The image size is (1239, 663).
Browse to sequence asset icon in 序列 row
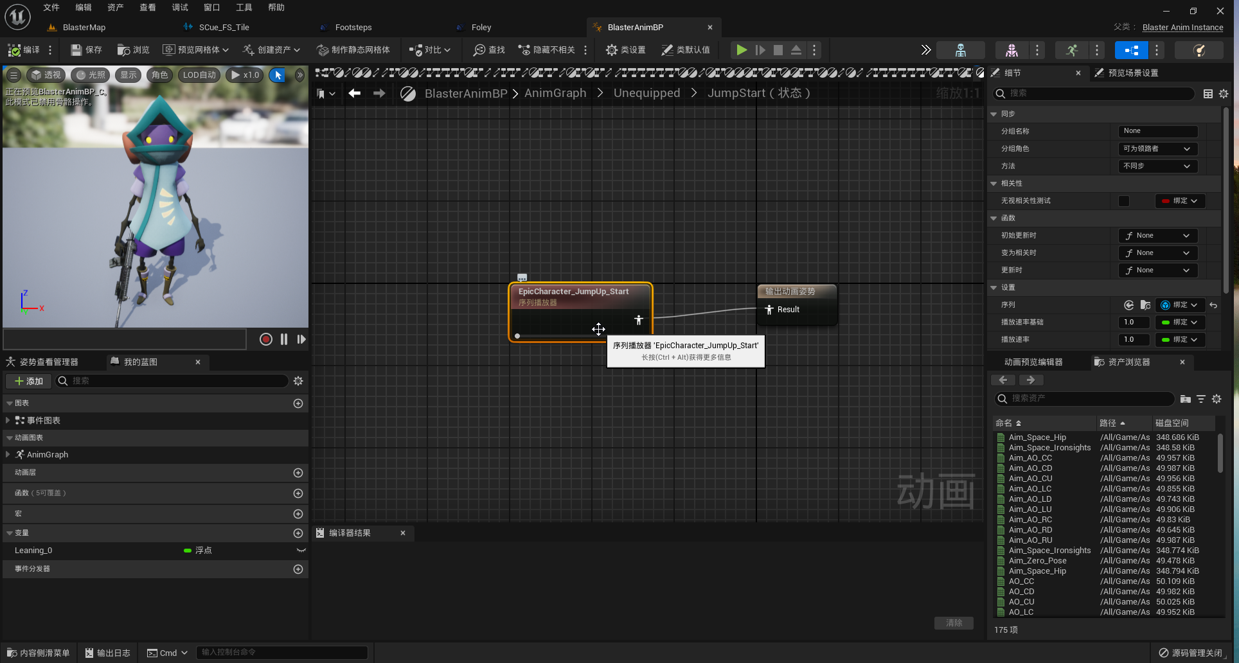pyautogui.click(x=1145, y=305)
